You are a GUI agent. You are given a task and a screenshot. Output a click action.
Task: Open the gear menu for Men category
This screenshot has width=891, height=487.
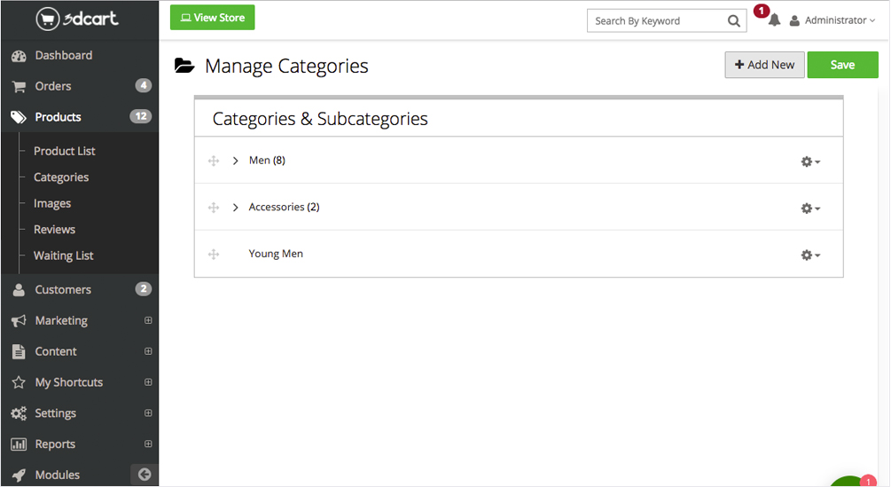pyautogui.click(x=809, y=161)
